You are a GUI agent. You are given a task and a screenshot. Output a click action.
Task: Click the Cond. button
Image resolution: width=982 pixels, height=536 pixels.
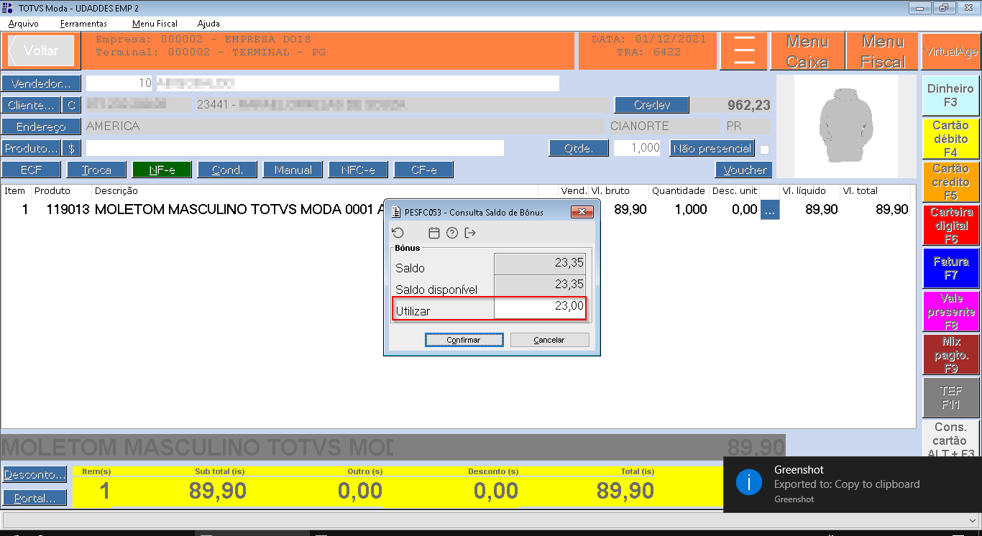pyautogui.click(x=227, y=170)
